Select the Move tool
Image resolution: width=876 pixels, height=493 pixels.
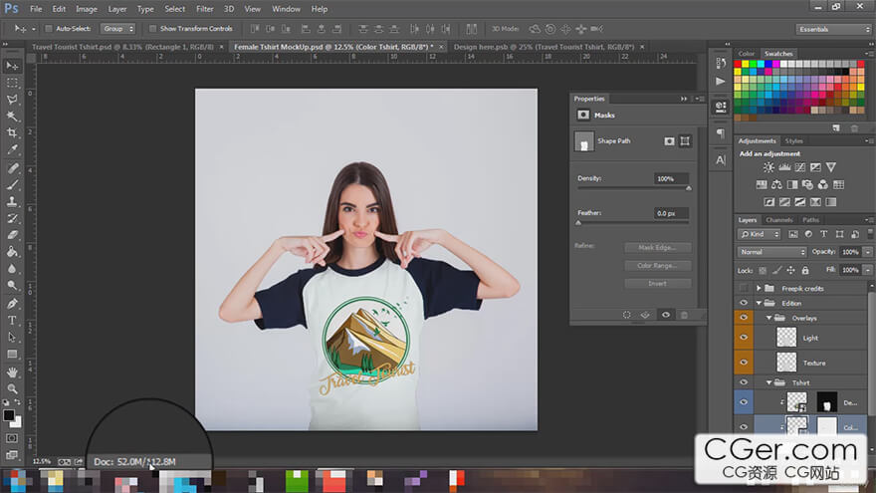click(x=12, y=66)
